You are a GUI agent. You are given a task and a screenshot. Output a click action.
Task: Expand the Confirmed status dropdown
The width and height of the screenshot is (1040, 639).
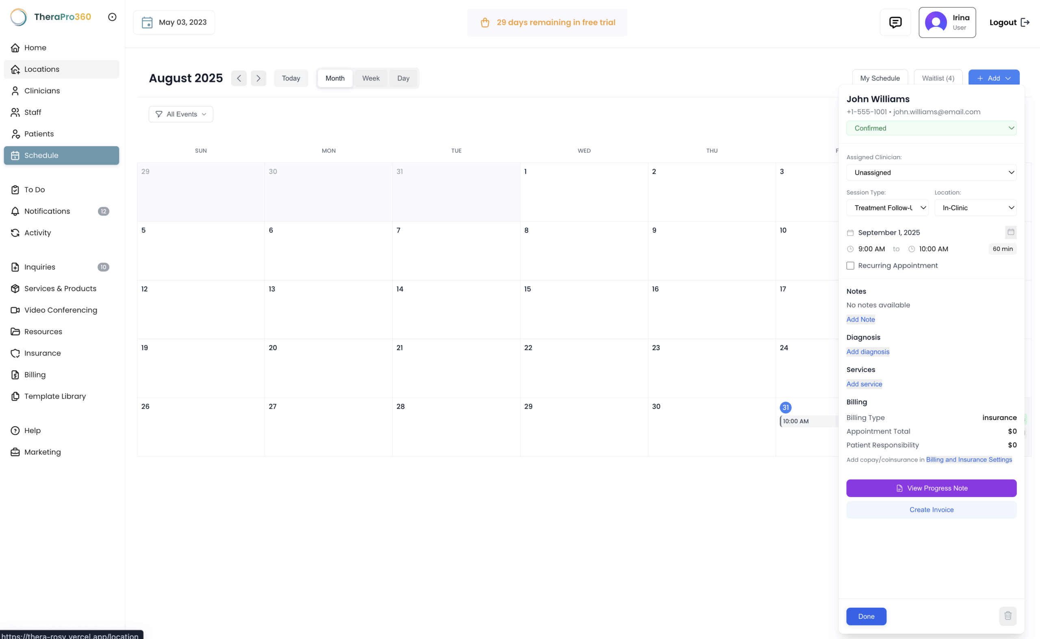931,128
